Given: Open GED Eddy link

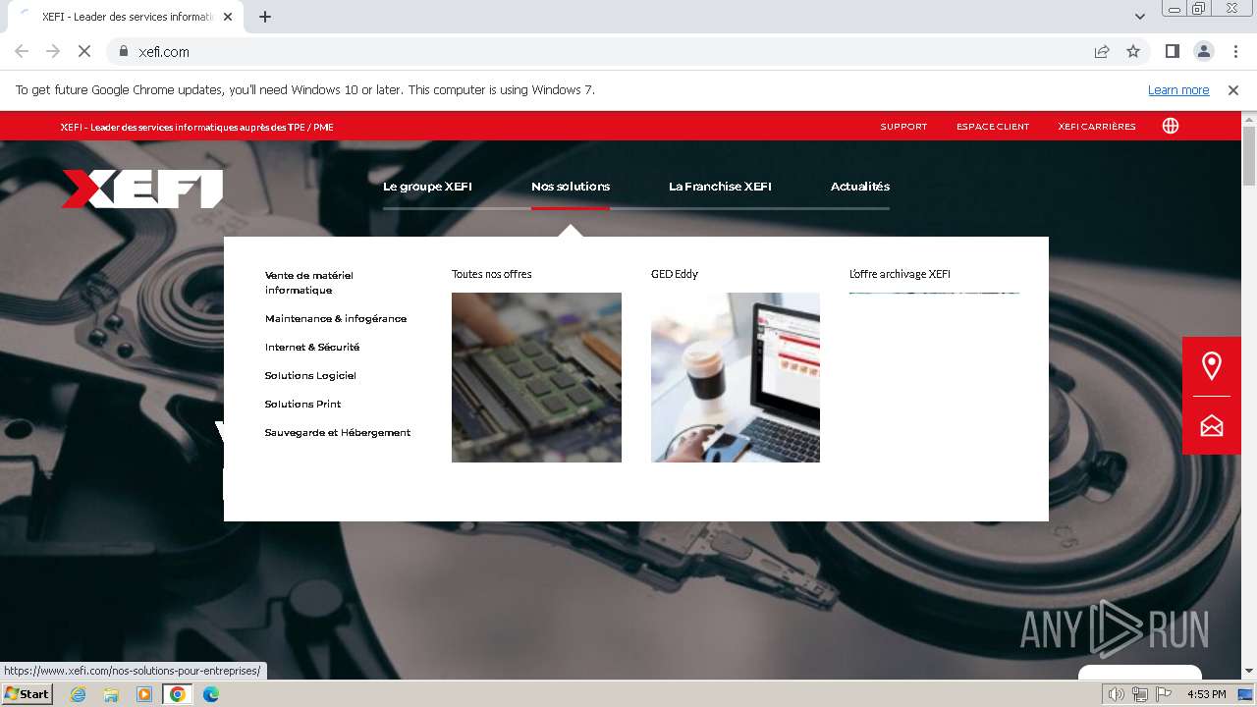Looking at the screenshot, I should pyautogui.click(x=675, y=274).
